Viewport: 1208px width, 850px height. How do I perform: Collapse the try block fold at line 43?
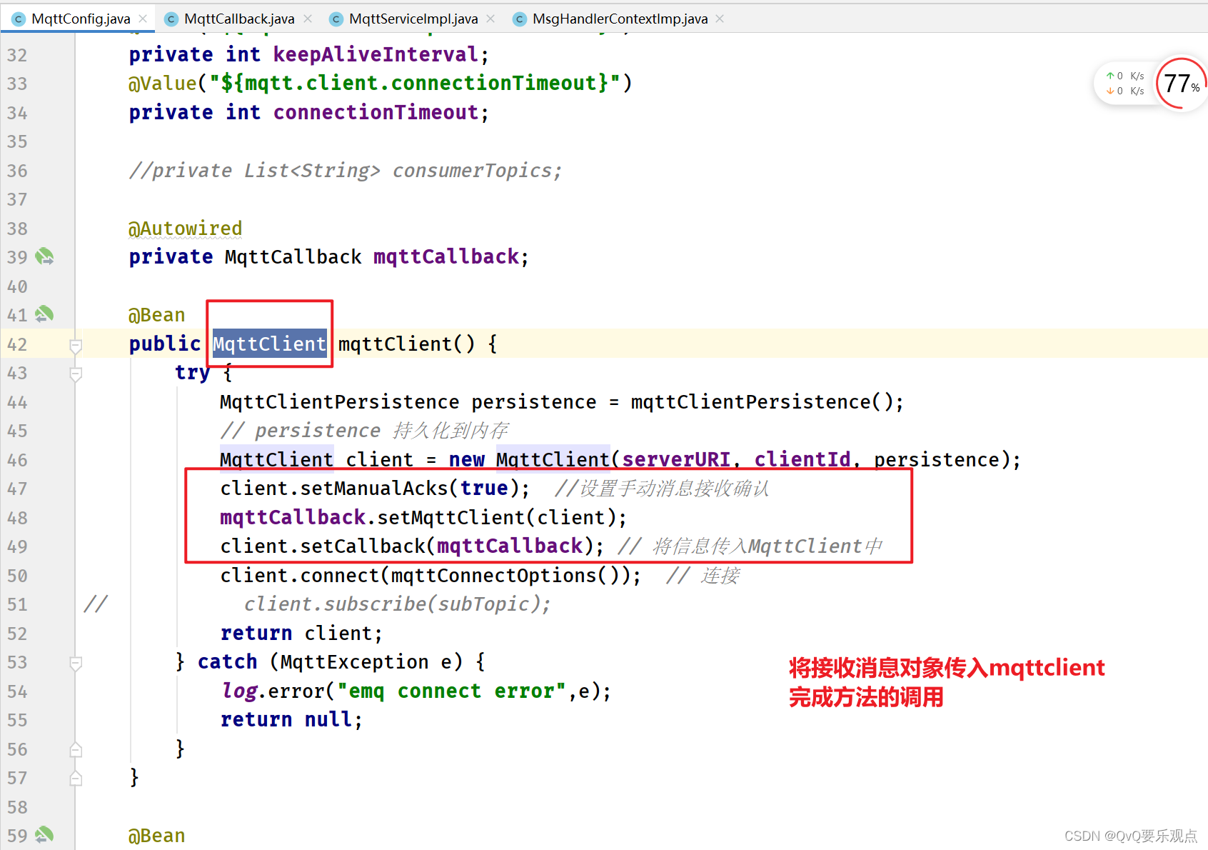76,374
